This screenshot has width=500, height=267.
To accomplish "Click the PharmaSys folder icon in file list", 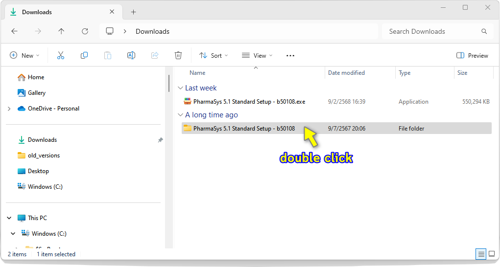I will (x=188, y=128).
